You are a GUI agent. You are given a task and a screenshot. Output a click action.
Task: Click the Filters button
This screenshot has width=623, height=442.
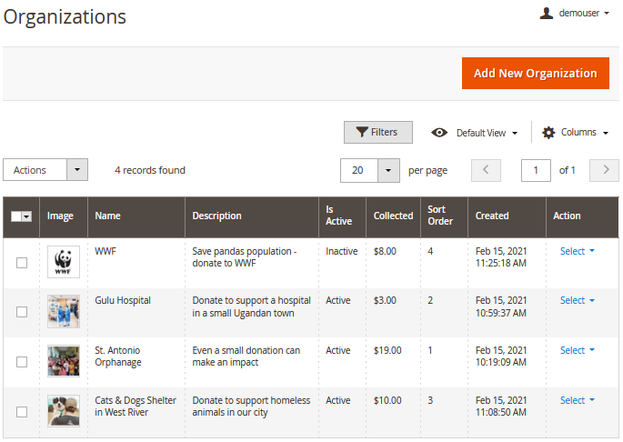pos(377,133)
